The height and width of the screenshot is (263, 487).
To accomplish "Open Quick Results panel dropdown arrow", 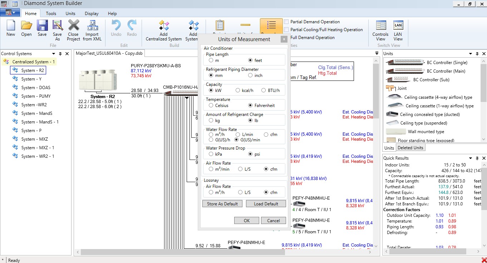I will coord(470,158).
